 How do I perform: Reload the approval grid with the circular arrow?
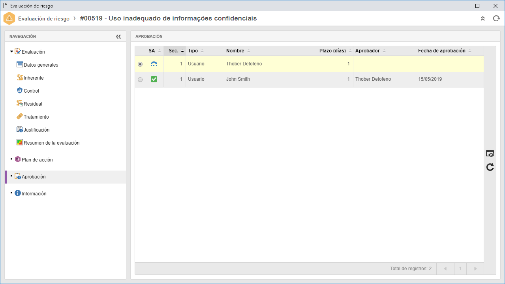490,167
